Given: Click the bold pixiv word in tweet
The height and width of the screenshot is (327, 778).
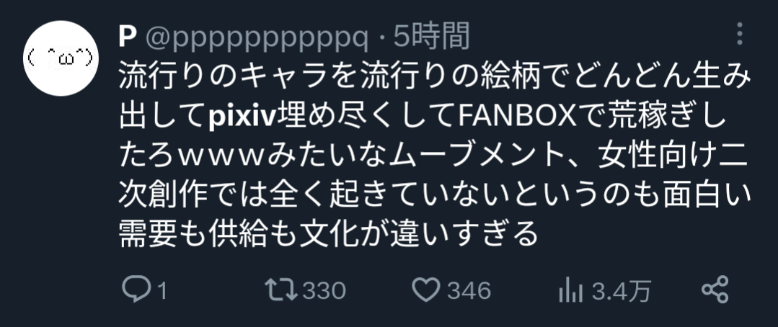Looking at the screenshot, I should (x=242, y=118).
